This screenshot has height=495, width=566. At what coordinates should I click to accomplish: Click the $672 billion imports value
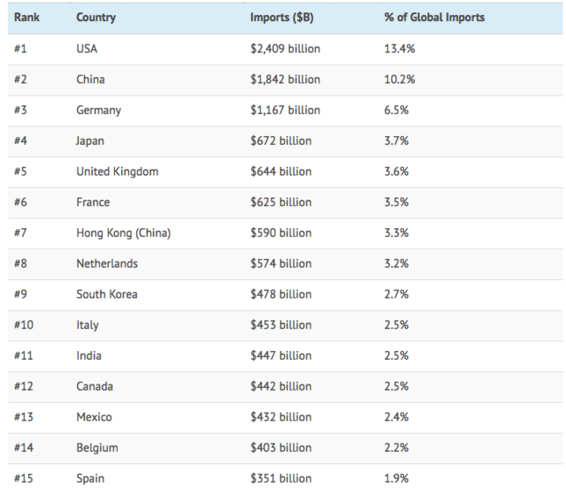point(281,141)
